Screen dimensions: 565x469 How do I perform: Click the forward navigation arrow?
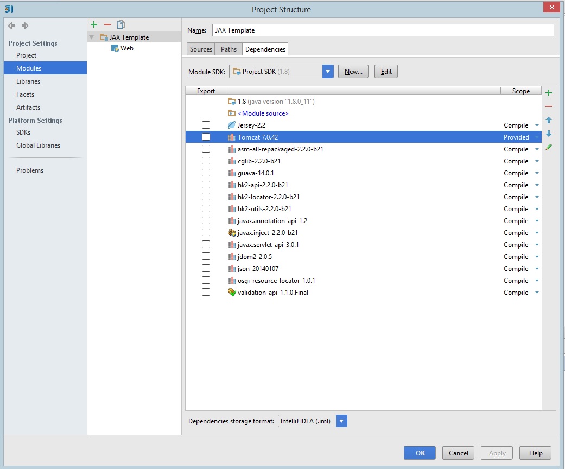[x=25, y=26]
